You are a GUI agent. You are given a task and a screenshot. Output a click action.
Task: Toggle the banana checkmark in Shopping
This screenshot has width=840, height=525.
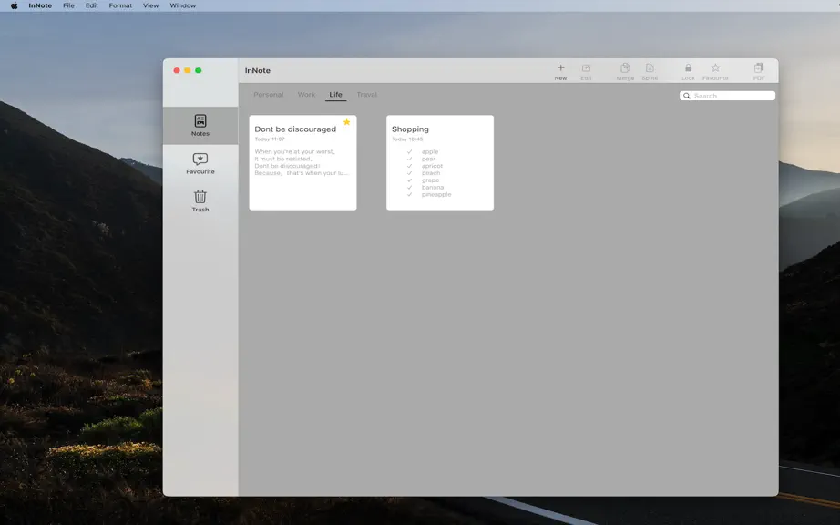click(x=410, y=188)
